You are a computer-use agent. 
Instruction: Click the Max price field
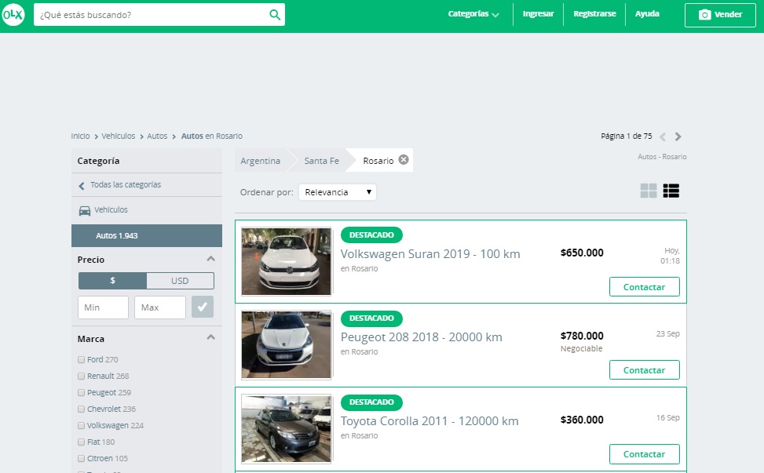click(x=160, y=307)
